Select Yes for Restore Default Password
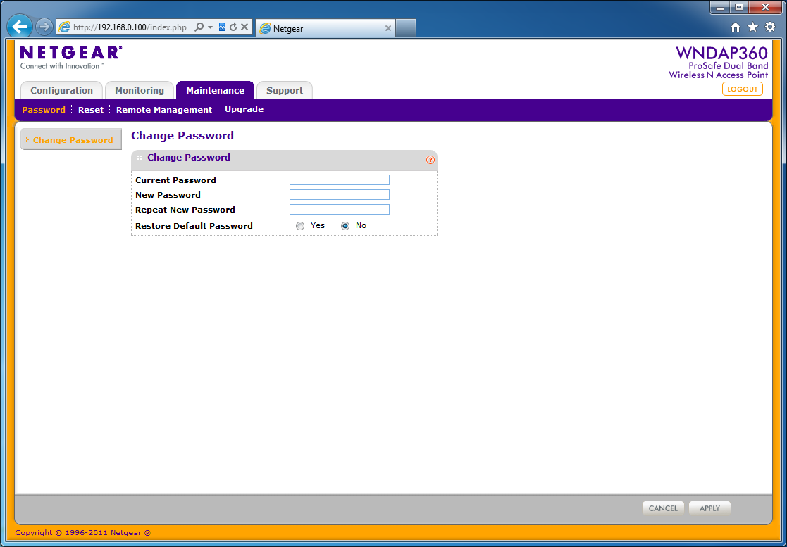Image resolution: width=787 pixels, height=547 pixels. pyautogui.click(x=300, y=226)
